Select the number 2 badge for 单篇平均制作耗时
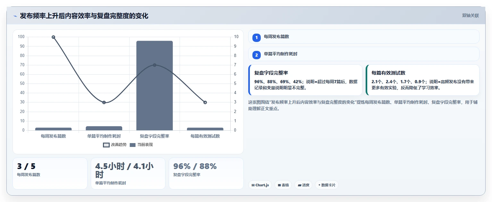This screenshot has height=202, width=492. (257, 55)
